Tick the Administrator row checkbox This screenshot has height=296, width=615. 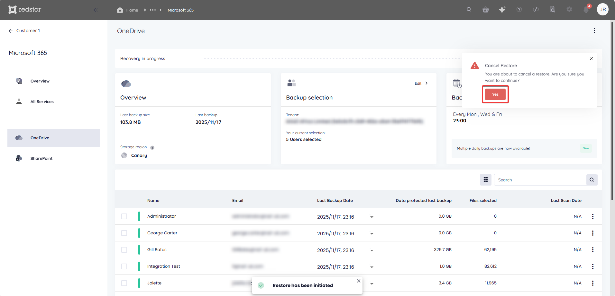pos(124,216)
